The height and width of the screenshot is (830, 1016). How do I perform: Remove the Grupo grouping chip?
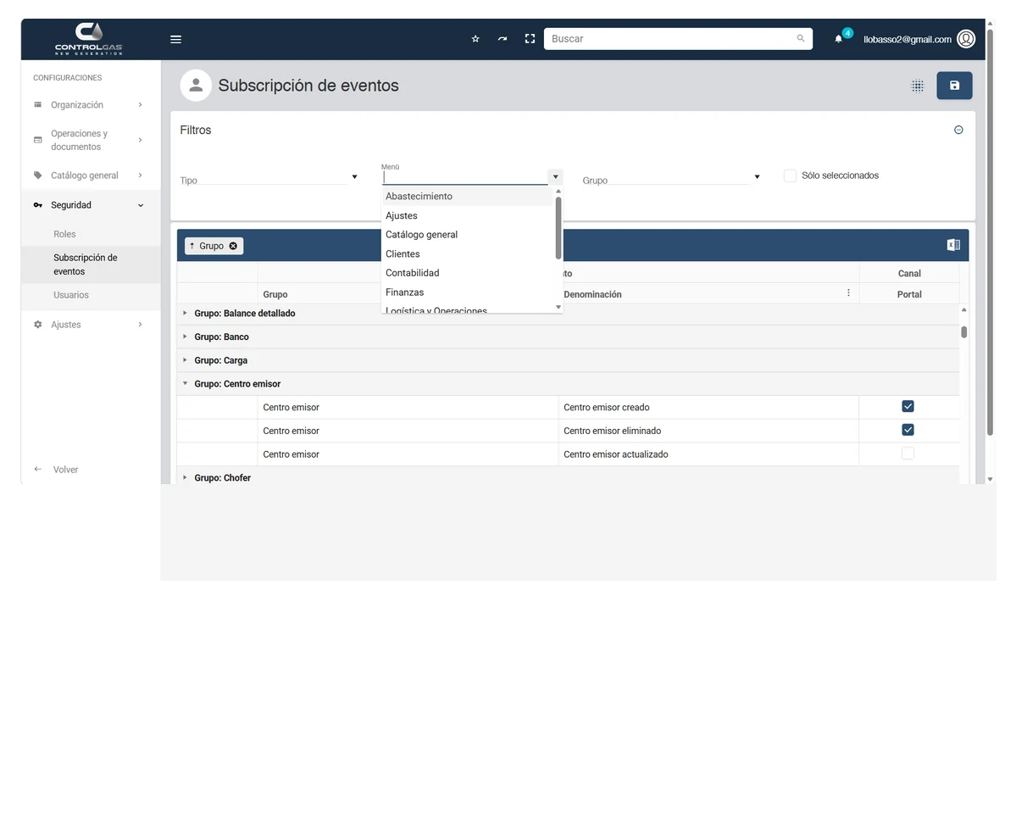point(233,246)
